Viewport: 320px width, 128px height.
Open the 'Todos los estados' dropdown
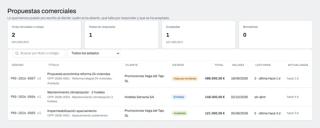(94, 53)
